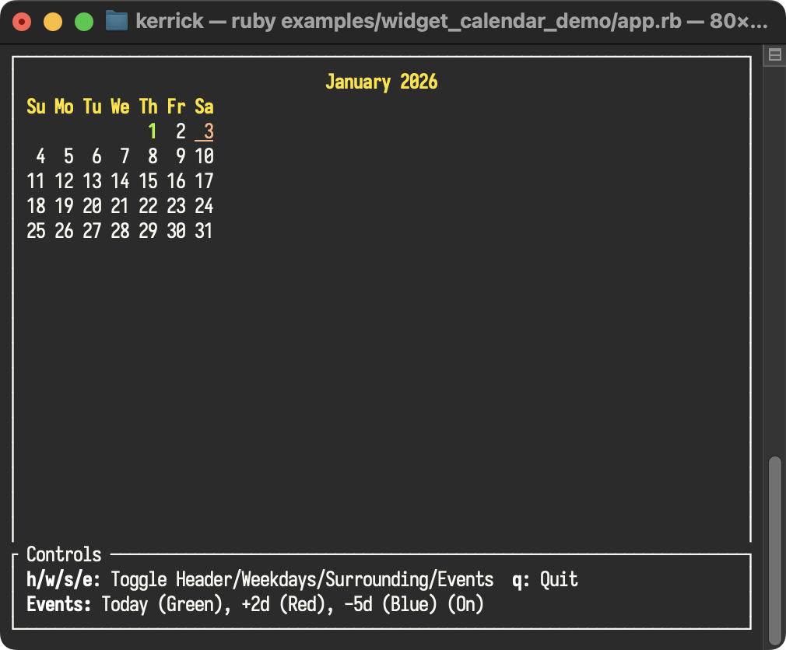
Task: Select day 19 in calendar
Action: [64, 206]
